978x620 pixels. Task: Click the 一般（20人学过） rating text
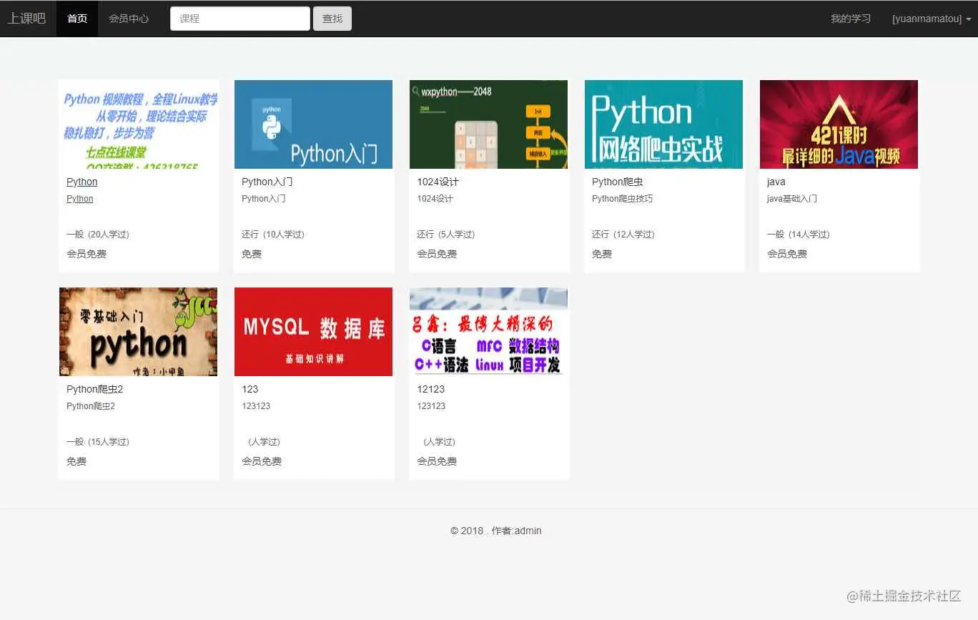(98, 235)
